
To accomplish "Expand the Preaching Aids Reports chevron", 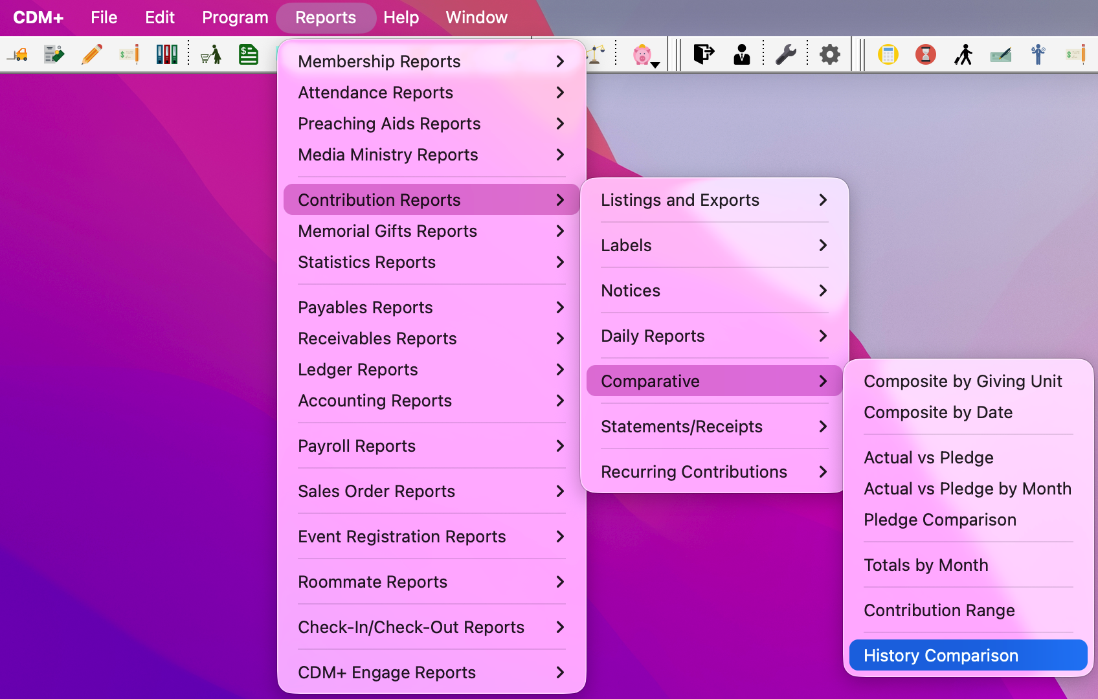I will tap(560, 124).
